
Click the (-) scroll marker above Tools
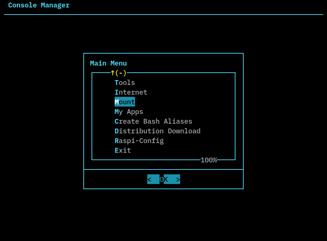point(120,73)
